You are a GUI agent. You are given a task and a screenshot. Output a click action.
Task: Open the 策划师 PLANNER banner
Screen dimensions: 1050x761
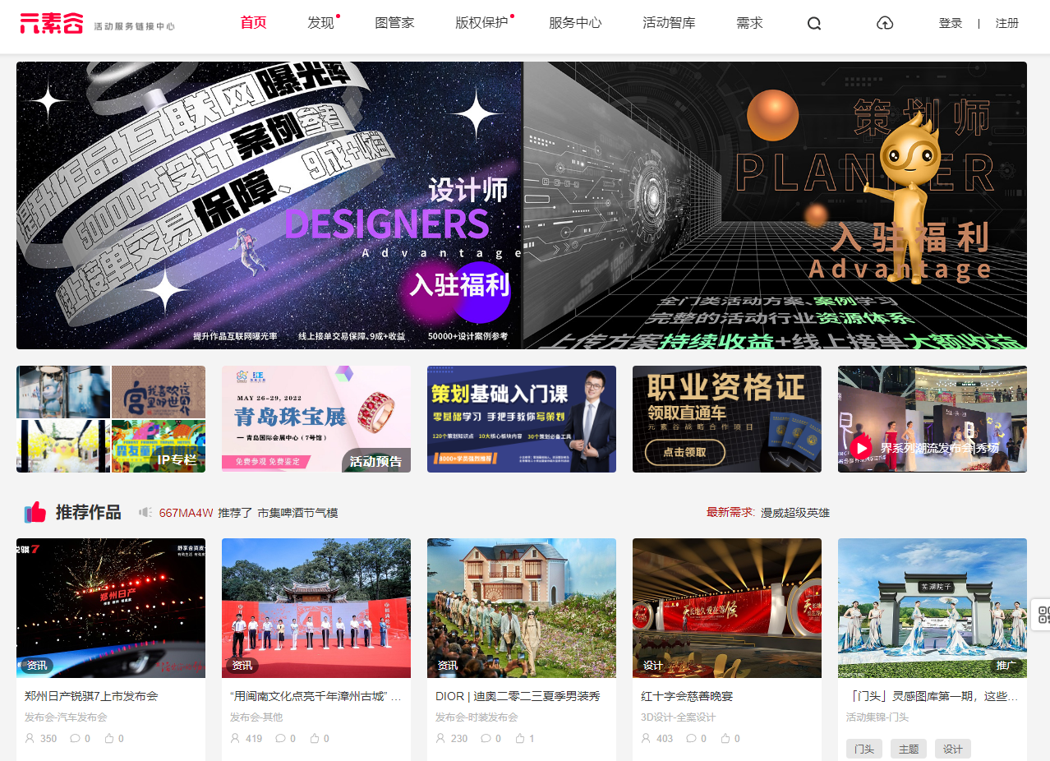point(775,205)
